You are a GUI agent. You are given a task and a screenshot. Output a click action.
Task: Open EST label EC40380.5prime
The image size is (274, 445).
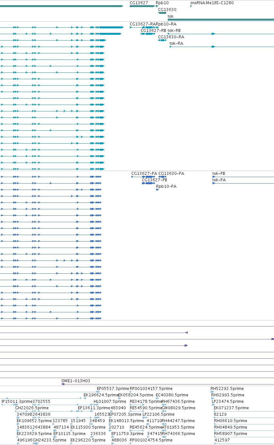[x=172, y=395]
